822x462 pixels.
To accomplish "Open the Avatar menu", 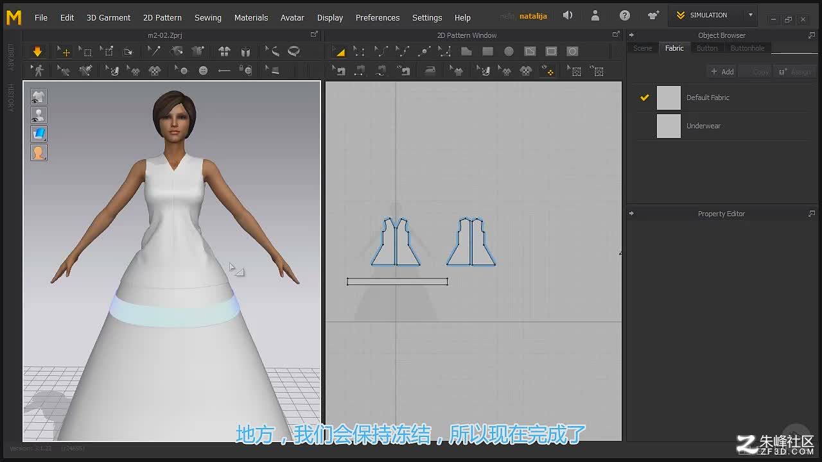I will [x=292, y=17].
